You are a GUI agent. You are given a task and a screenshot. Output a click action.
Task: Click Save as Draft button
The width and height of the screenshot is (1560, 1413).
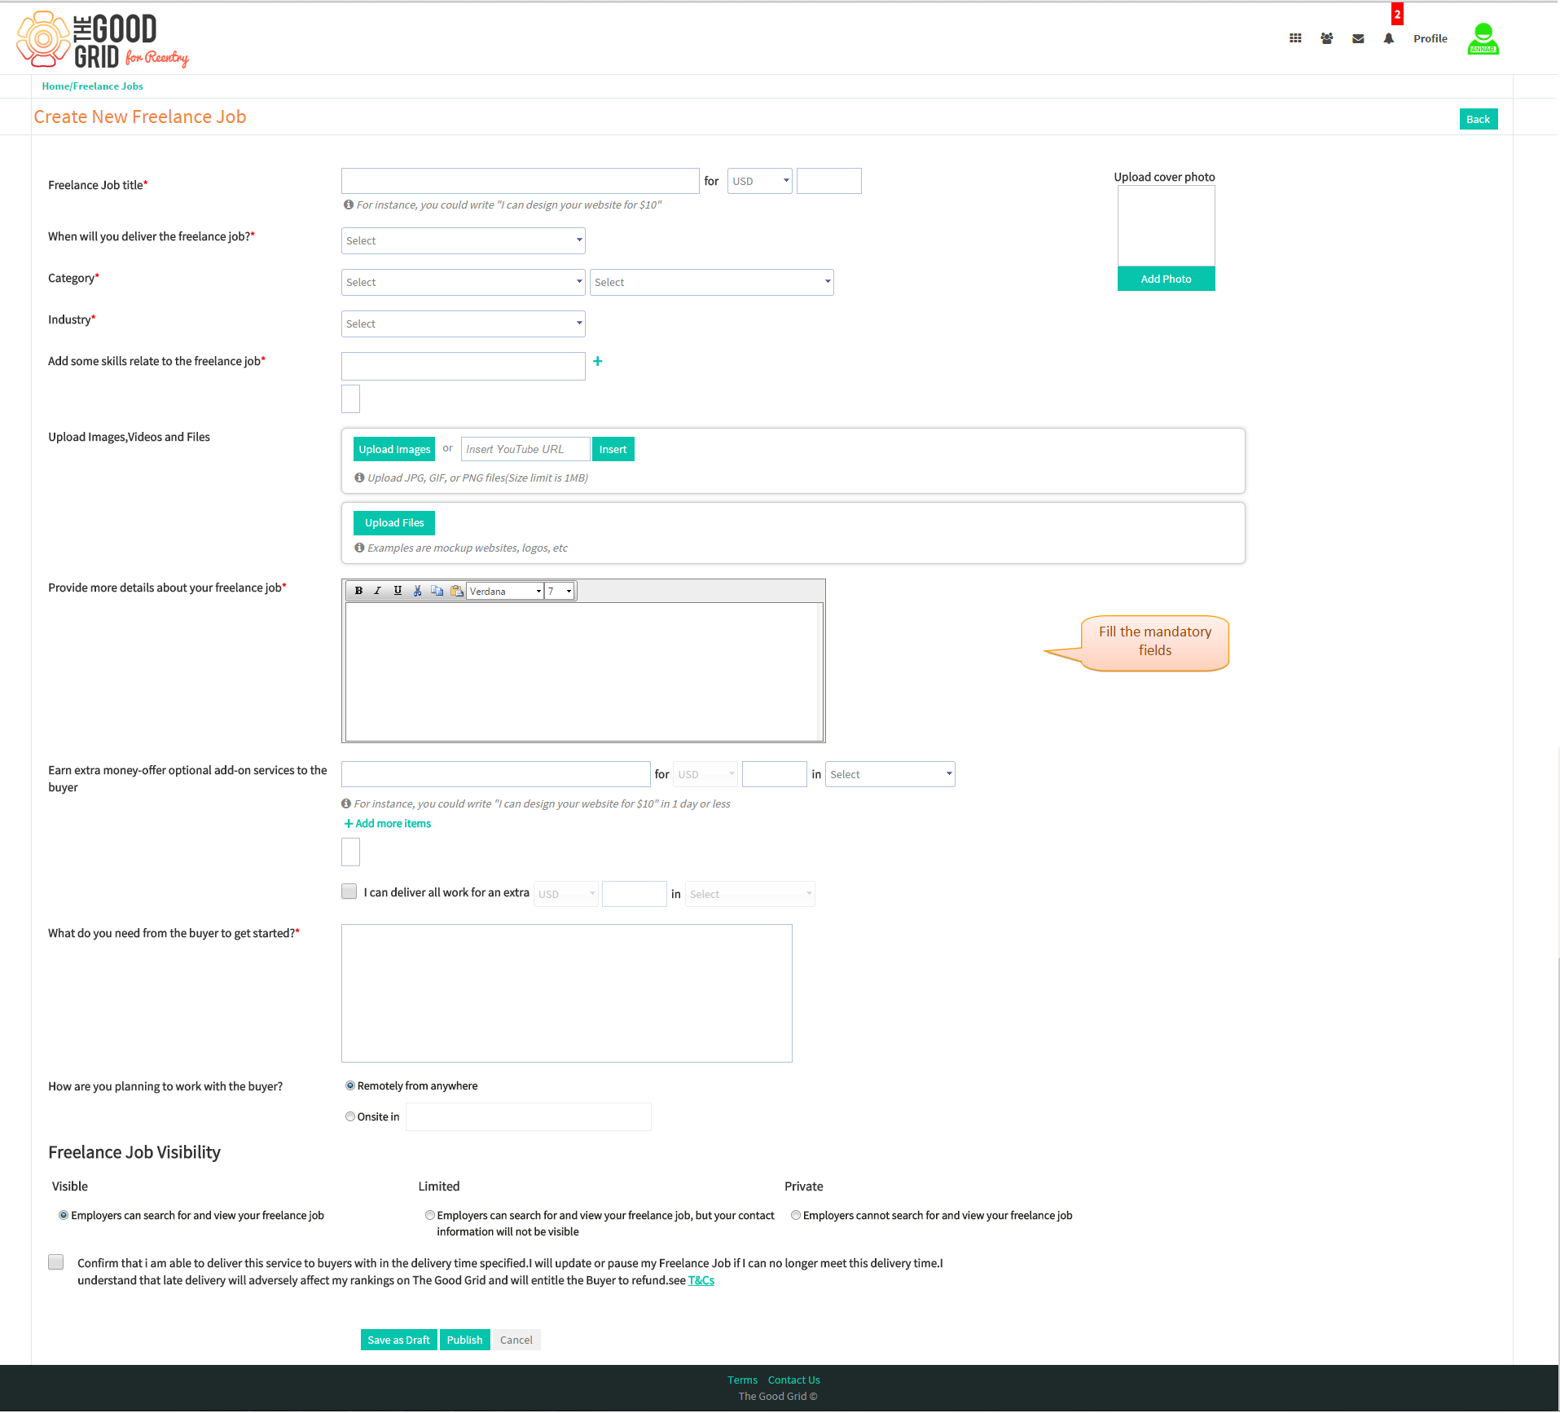pos(399,1340)
